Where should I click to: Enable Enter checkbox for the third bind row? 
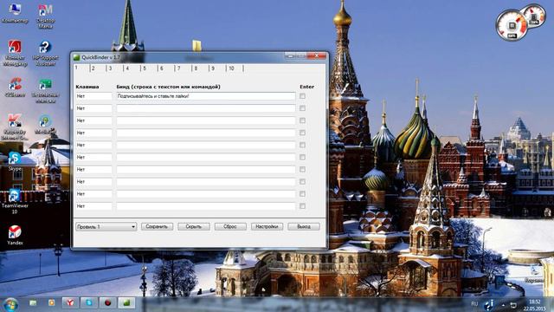pyautogui.click(x=302, y=120)
